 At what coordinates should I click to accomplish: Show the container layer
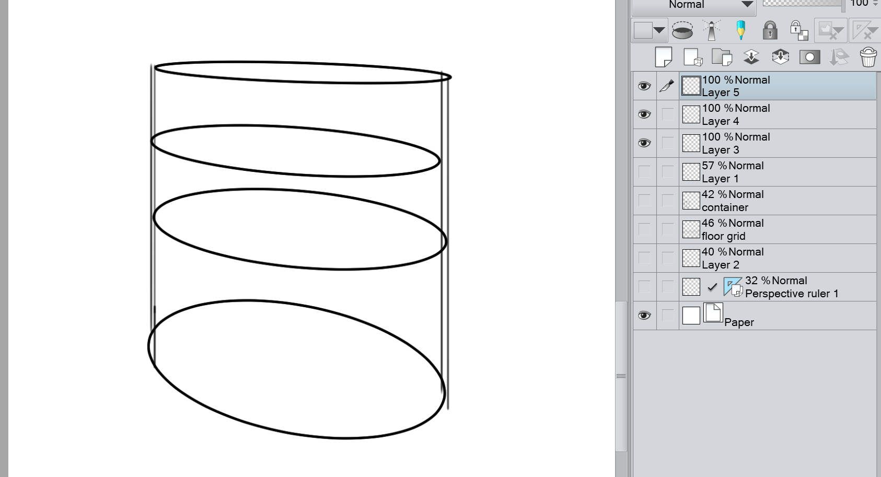pos(644,201)
